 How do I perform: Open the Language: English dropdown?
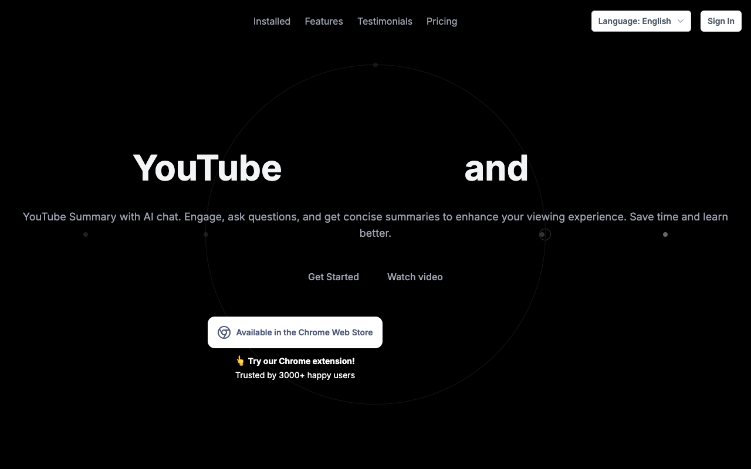pyautogui.click(x=641, y=21)
